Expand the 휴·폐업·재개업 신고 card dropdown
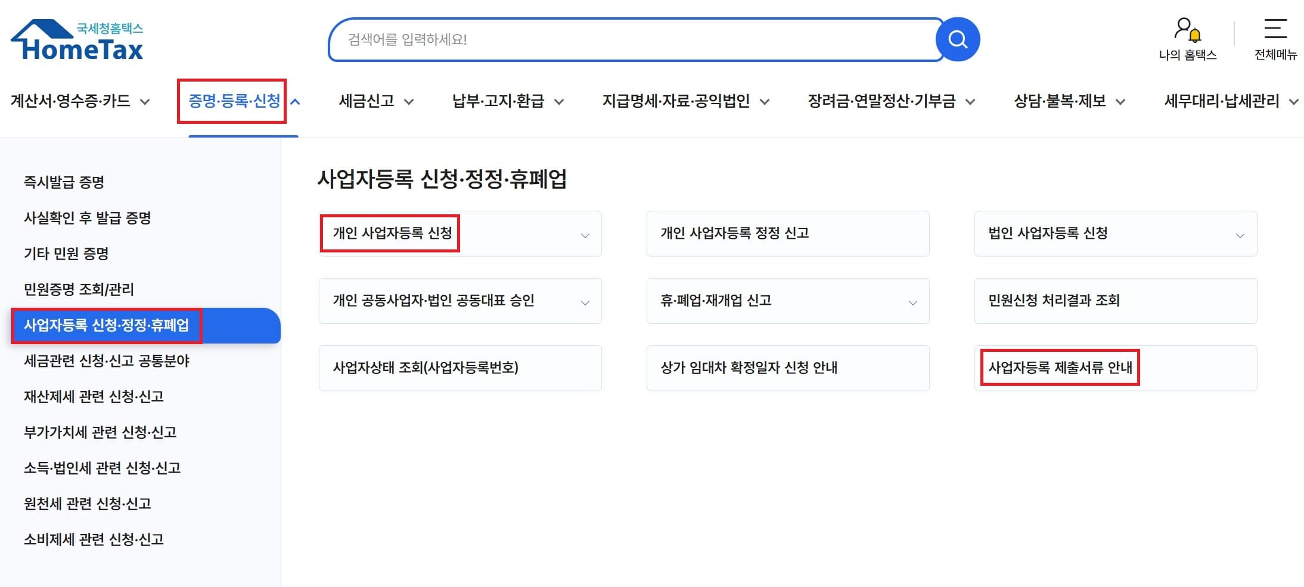This screenshot has width=1304, height=587. 912,301
